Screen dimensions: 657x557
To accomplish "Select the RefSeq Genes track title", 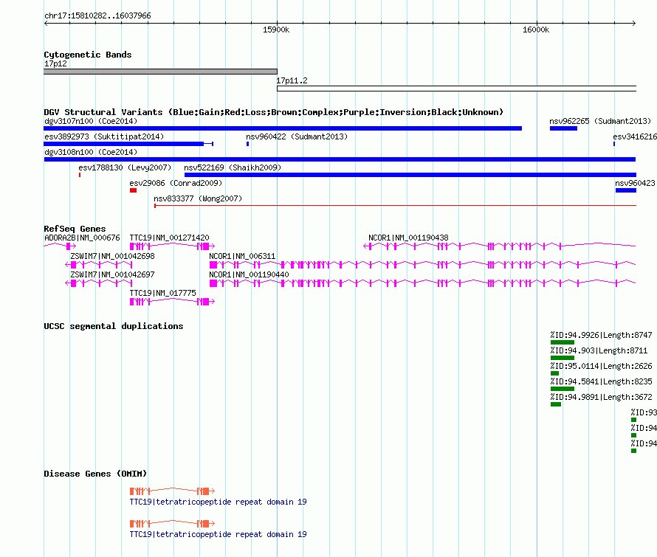I will coord(75,229).
